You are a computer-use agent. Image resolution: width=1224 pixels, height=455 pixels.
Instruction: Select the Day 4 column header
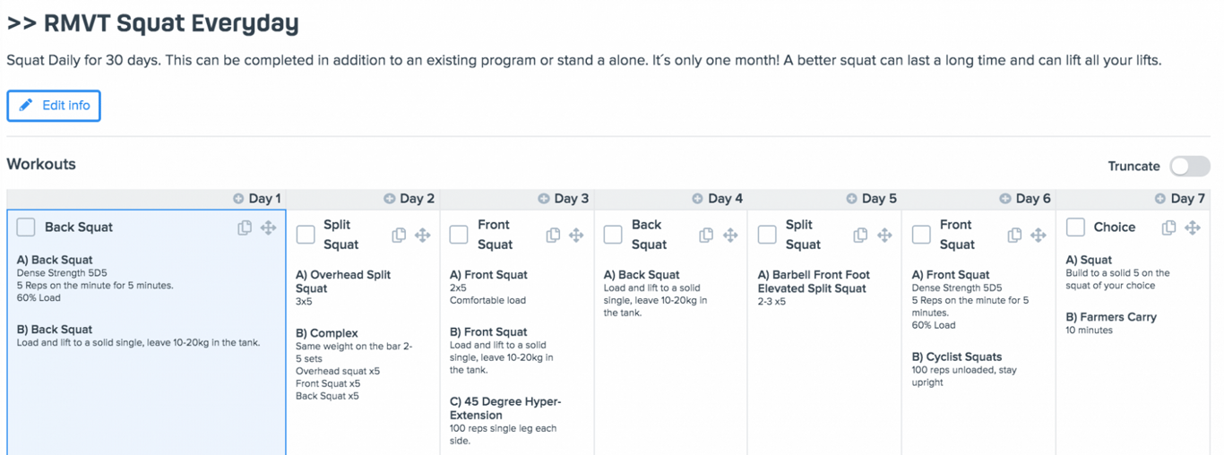point(720,199)
